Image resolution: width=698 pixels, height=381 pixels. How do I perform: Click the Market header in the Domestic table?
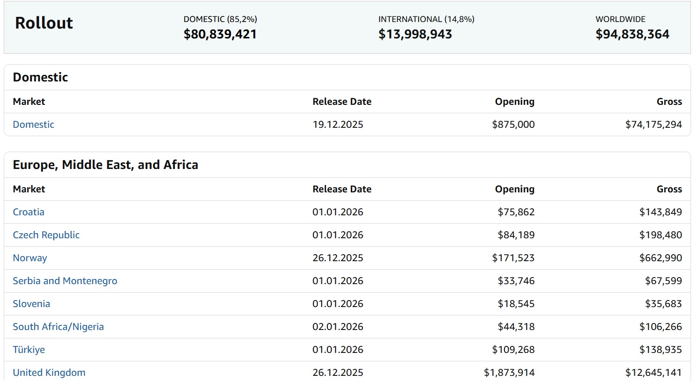(x=29, y=102)
